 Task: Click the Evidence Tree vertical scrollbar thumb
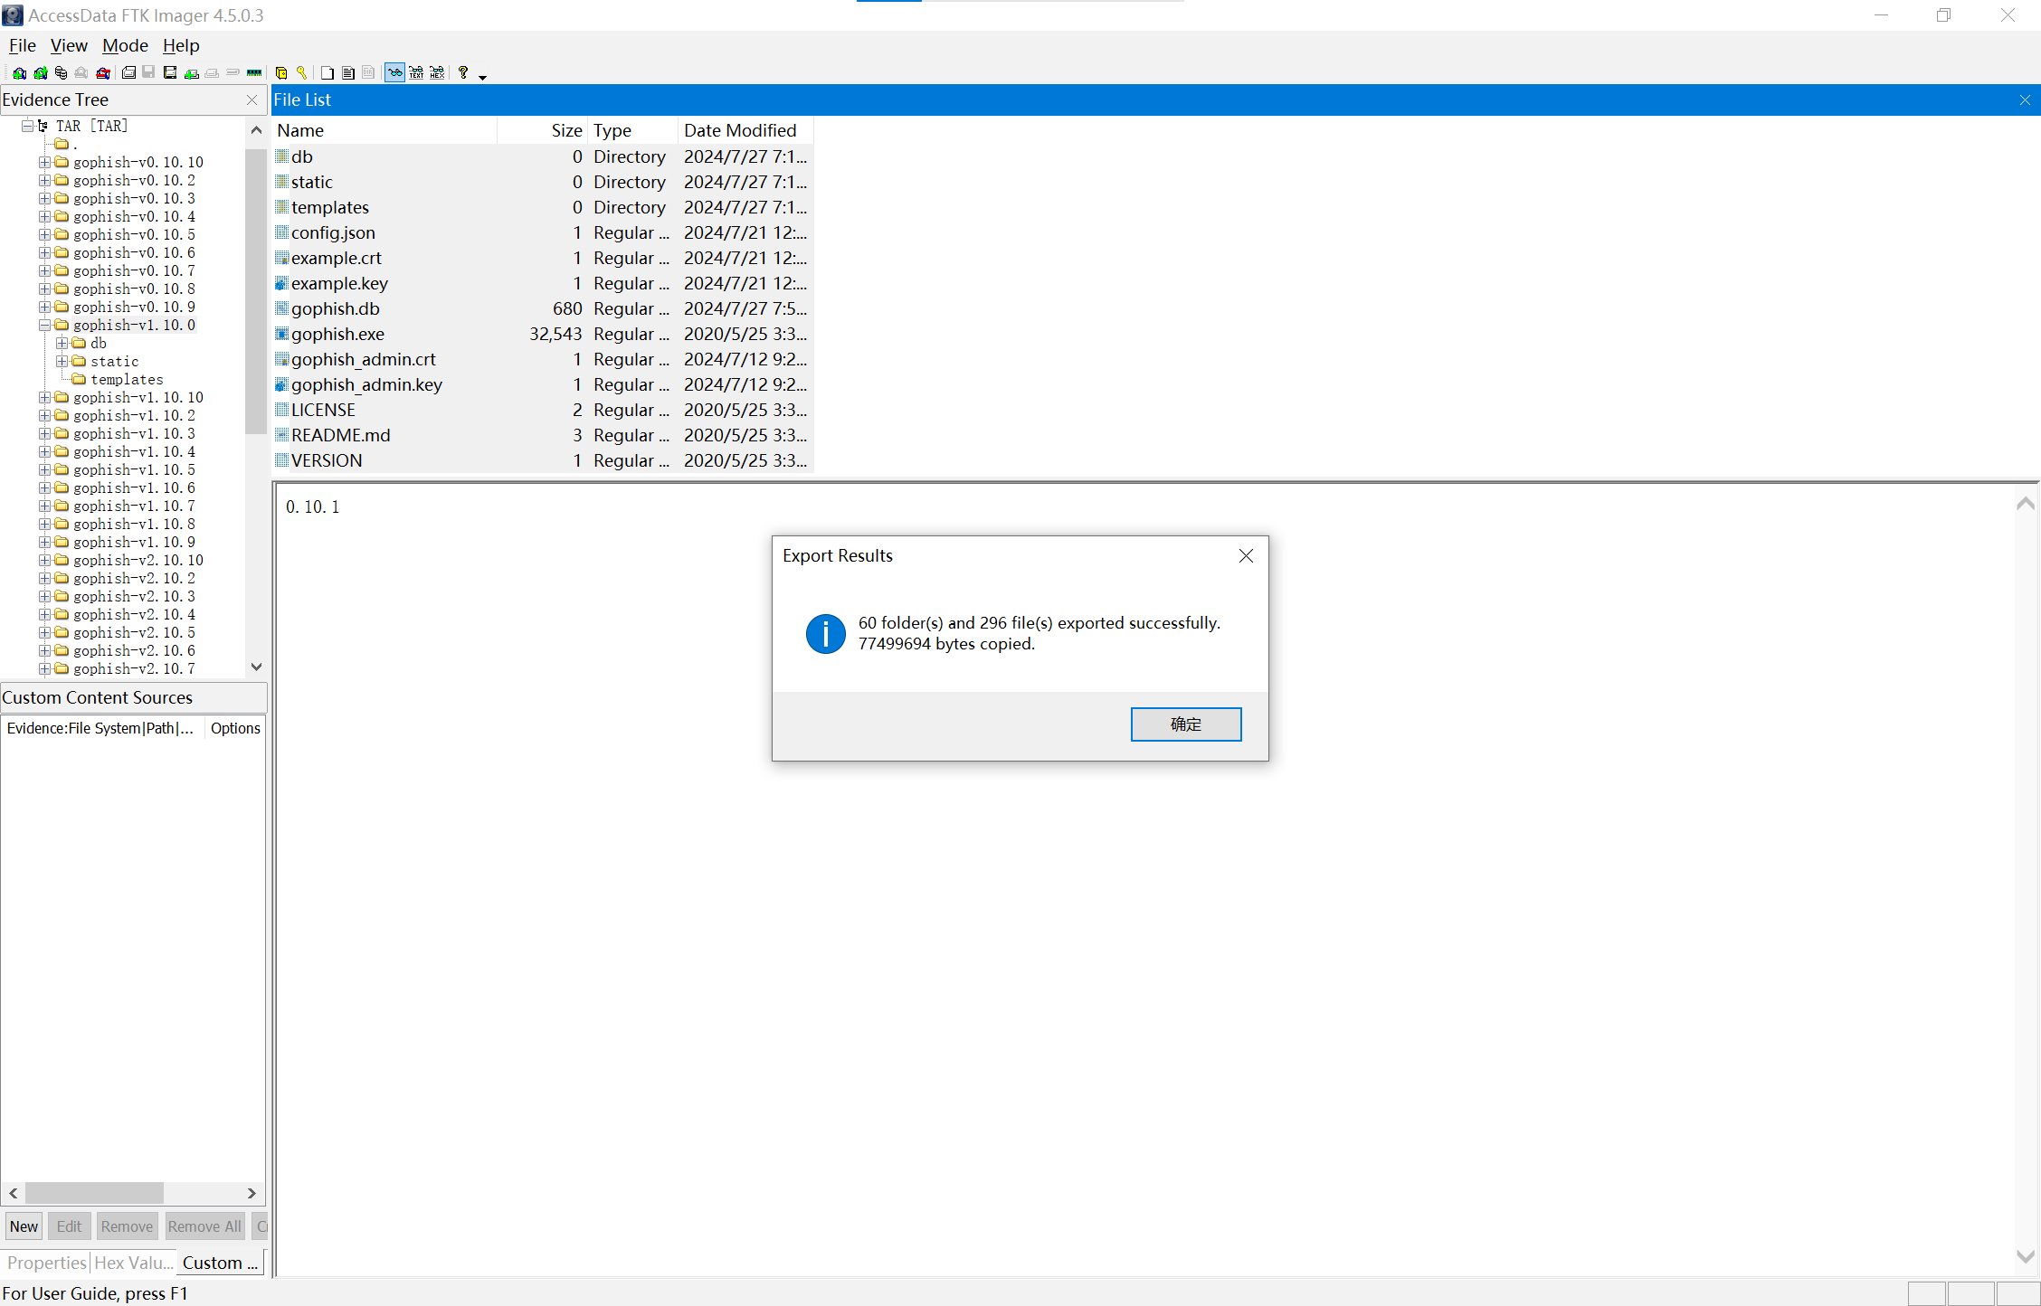click(256, 291)
